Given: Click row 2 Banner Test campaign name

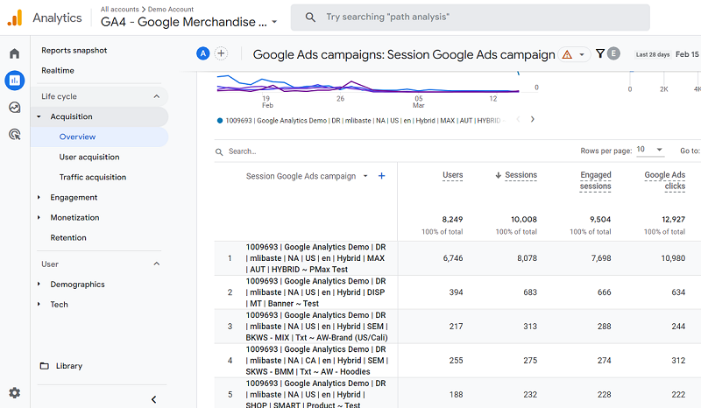Looking at the screenshot, I should (x=315, y=292).
